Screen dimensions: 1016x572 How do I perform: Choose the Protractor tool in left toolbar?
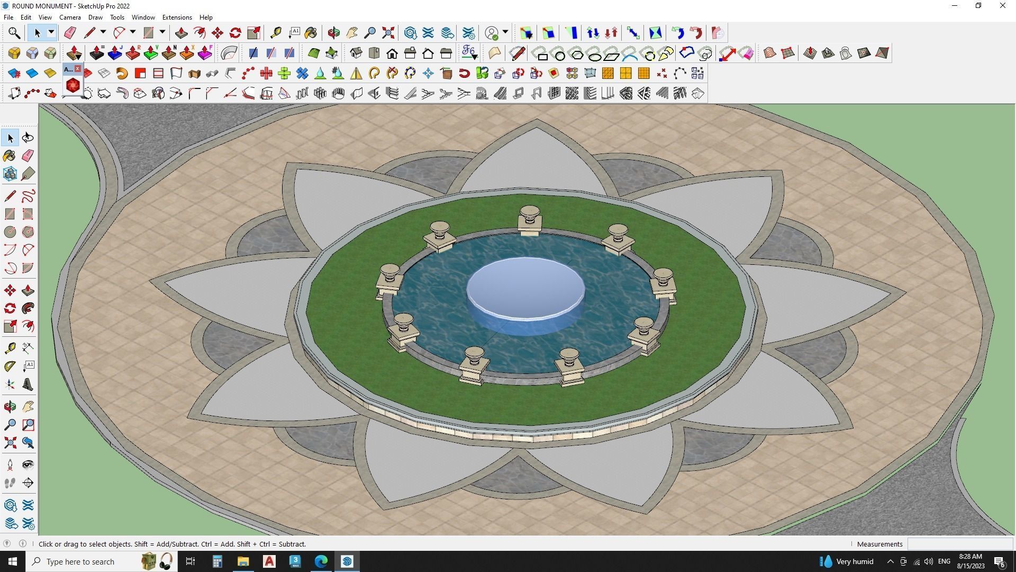[x=10, y=366]
